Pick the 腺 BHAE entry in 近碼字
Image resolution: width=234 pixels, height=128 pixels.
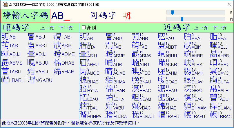[x=89, y=80]
